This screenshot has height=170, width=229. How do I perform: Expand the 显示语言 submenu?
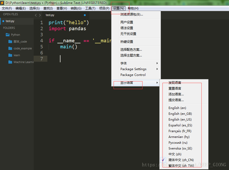point(136,83)
